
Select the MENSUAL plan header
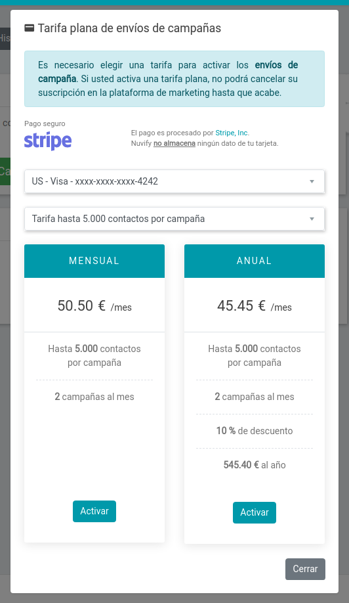coord(94,261)
